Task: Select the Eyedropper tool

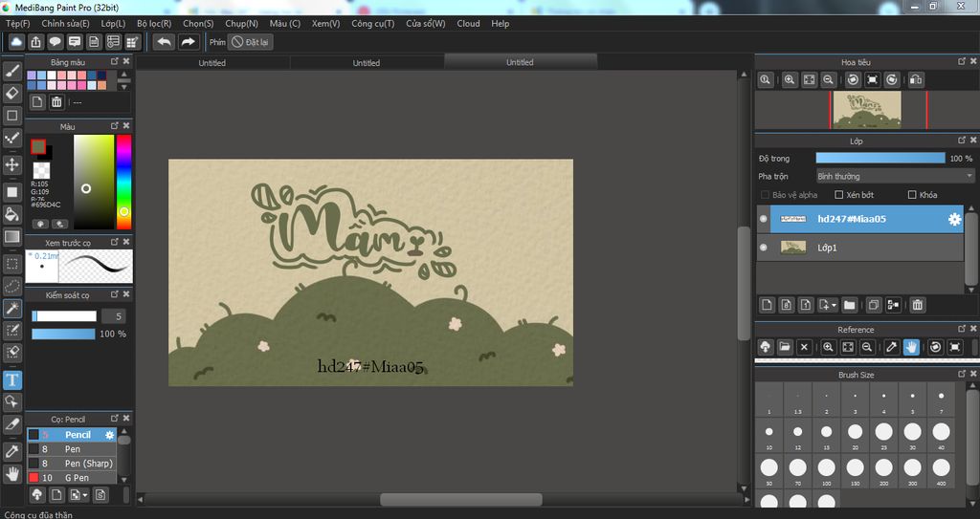Action: [x=11, y=451]
